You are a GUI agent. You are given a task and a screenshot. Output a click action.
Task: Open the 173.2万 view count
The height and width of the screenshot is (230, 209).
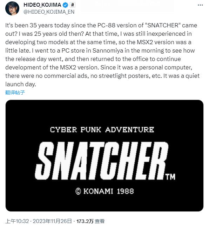(85, 221)
